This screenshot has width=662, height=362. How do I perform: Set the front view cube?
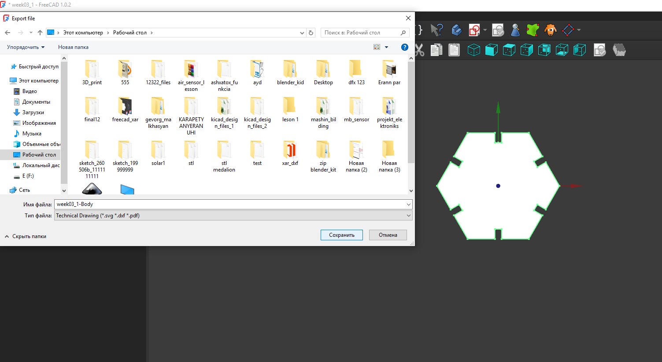pyautogui.click(x=492, y=50)
